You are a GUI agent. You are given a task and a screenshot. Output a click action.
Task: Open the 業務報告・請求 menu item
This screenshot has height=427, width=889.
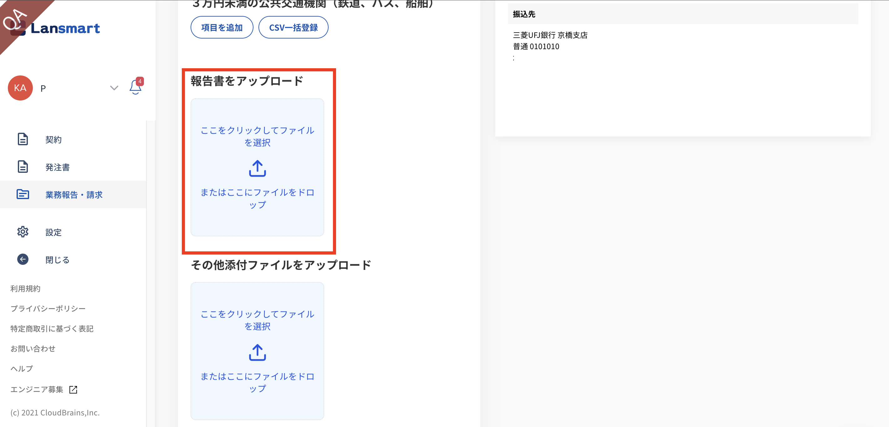(74, 195)
